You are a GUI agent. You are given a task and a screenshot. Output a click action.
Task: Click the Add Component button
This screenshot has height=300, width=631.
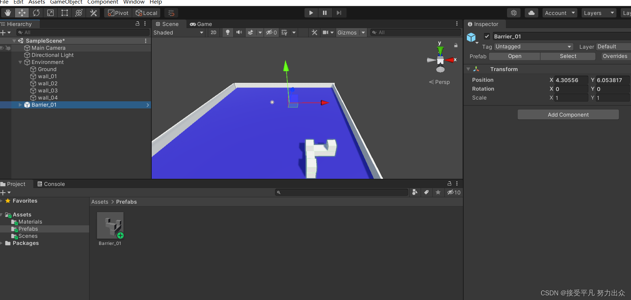568,115
